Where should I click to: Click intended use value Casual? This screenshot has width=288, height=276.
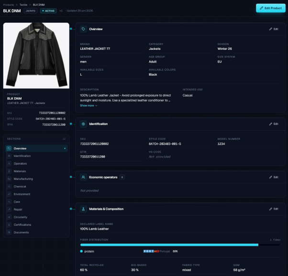[x=188, y=95]
